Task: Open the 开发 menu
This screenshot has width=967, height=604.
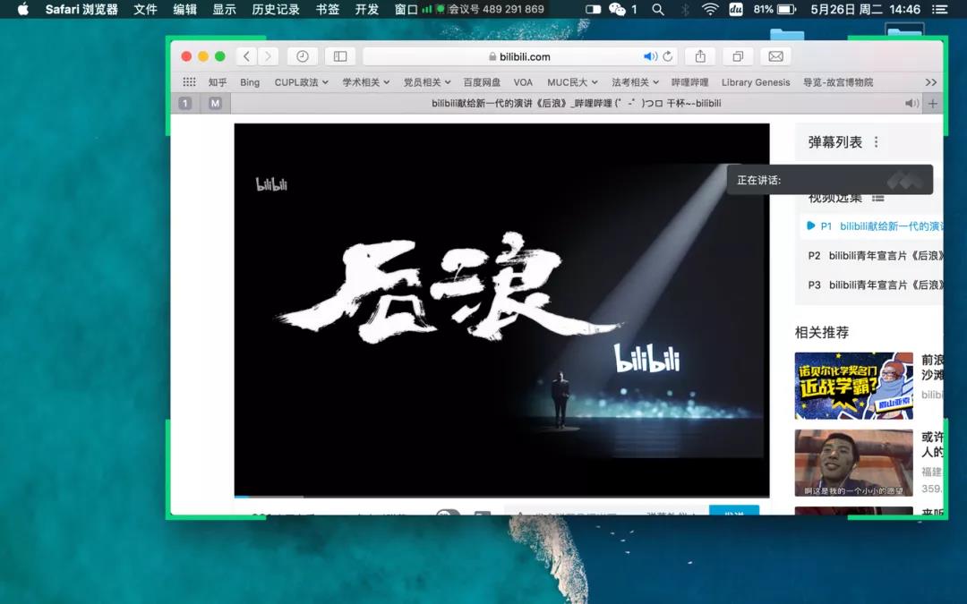Action: click(367, 9)
